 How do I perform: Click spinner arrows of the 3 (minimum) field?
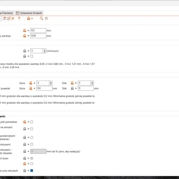click(x=45, y=51)
